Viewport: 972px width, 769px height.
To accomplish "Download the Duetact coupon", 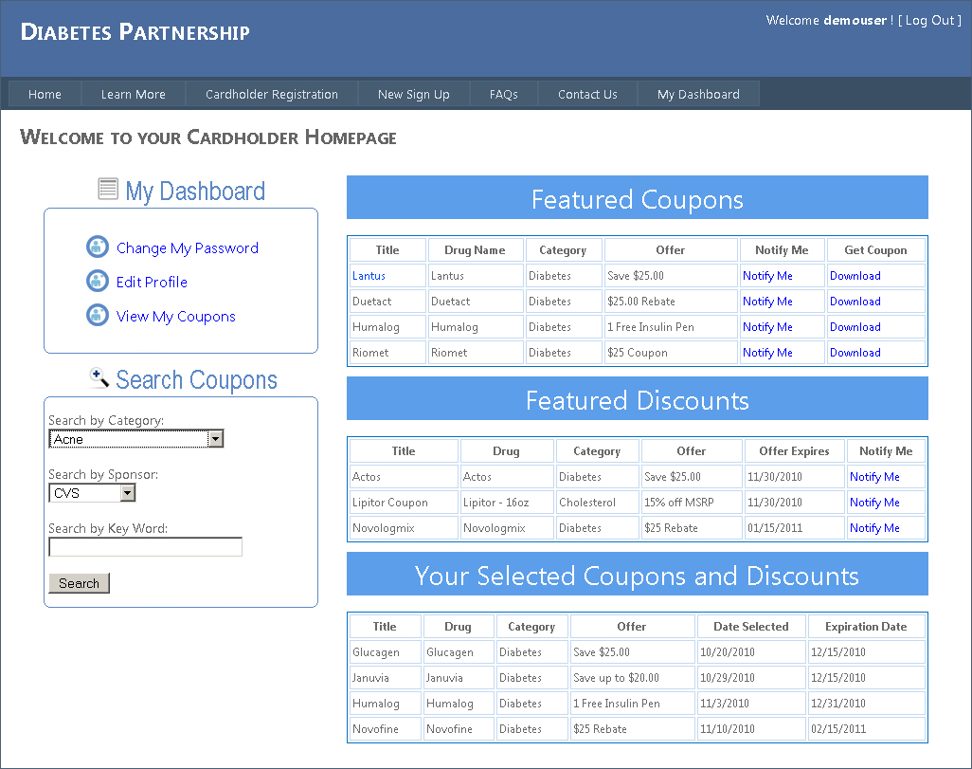I will pyautogui.click(x=855, y=301).
